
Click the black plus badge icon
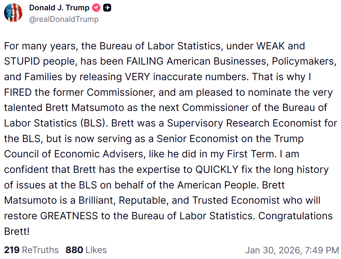pos(107,8)
